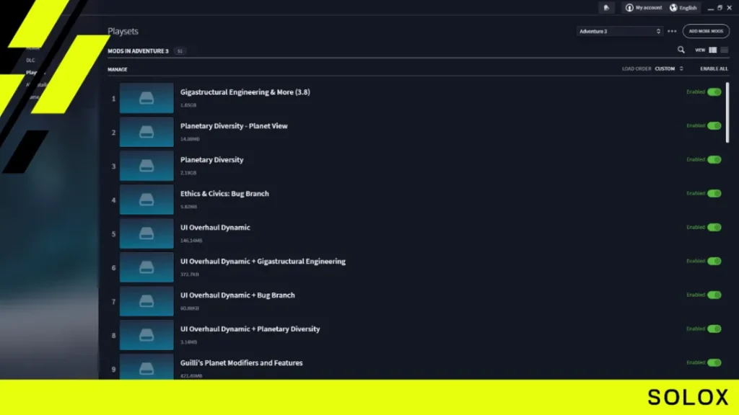Switch to compact list view icon
This screenshot has width=739, height=415.
point(725,50)
